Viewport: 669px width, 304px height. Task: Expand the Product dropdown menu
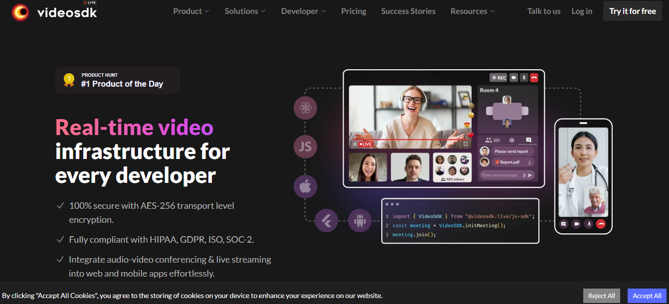191,11
